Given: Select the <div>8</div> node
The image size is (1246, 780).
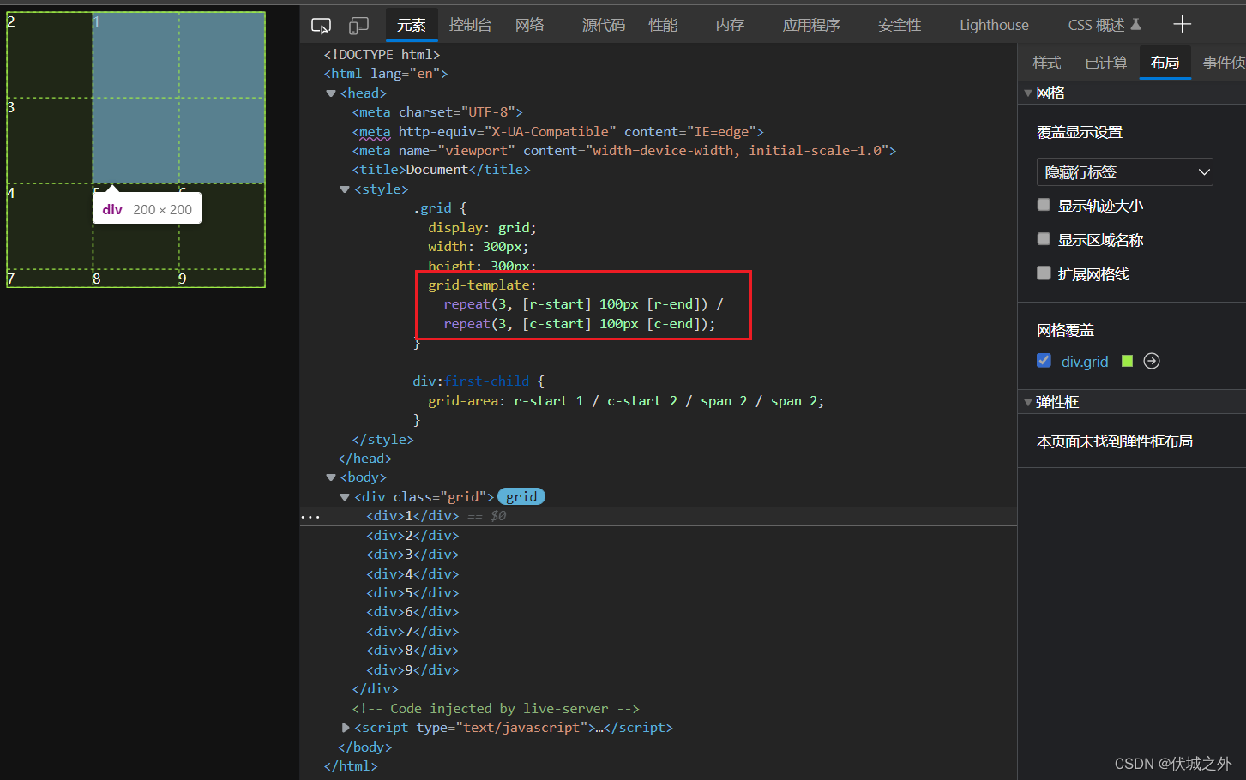Looking at the screenshot, I should 412,651.
